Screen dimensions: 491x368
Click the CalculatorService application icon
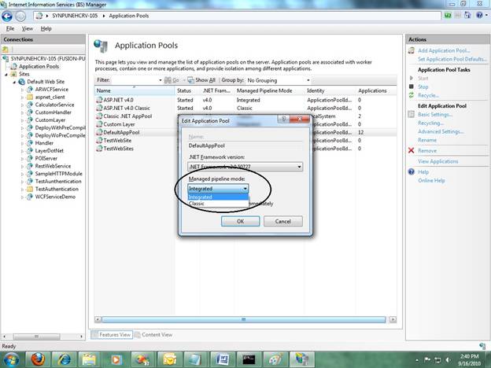click(x=30, y=105)
